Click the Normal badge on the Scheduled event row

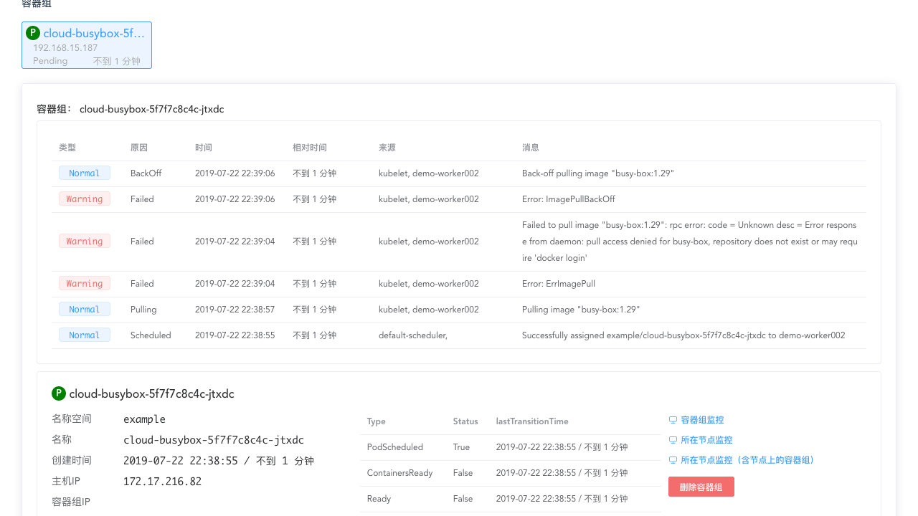(84, 335)
